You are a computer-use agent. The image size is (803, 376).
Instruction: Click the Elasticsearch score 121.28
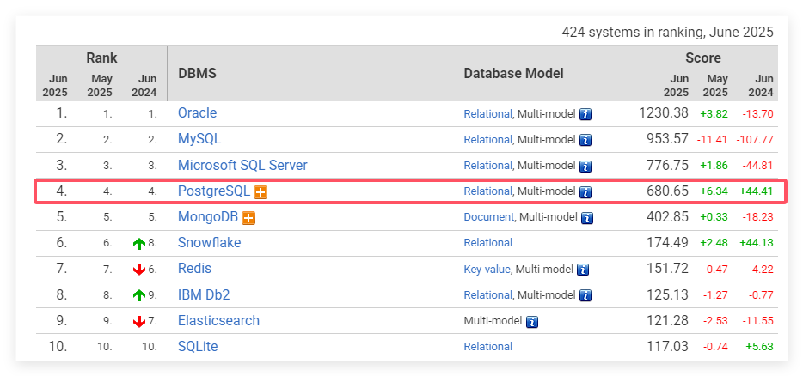coord(668,321)
